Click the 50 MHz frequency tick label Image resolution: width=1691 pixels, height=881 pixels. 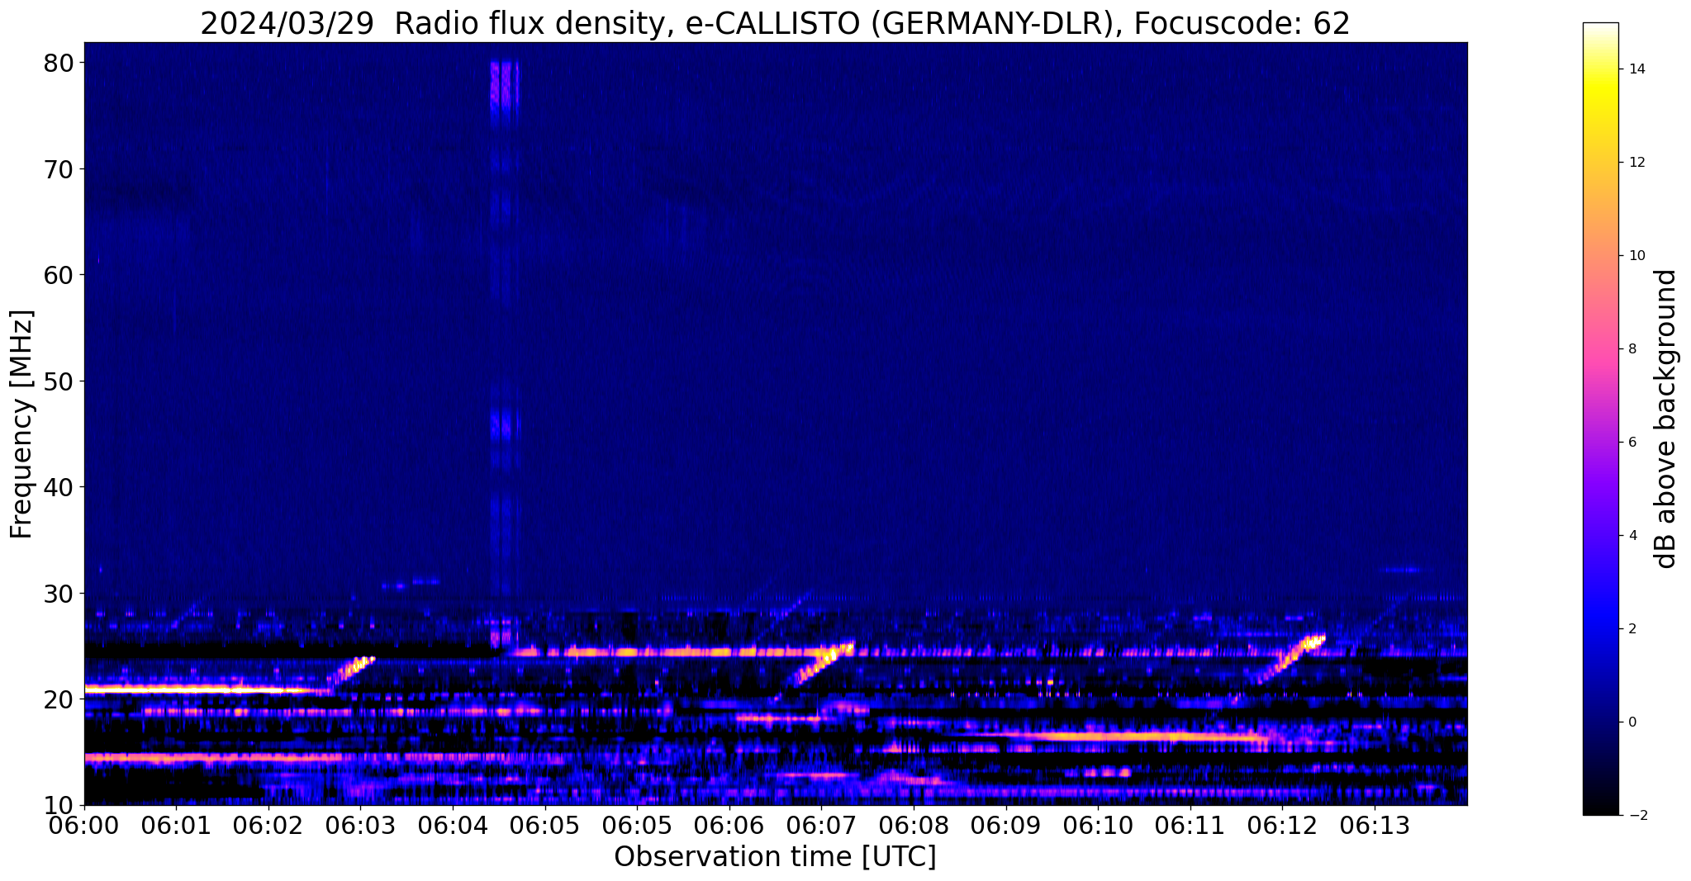(58, 381)
